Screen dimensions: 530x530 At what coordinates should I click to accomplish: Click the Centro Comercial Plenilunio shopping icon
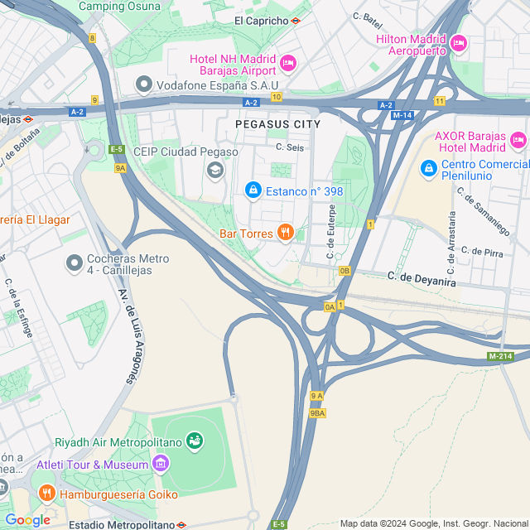(429, 169)
